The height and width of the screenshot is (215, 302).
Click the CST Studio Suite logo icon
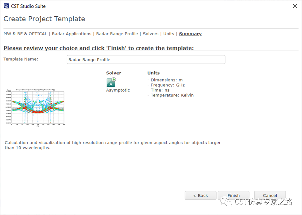pos(7,6)
